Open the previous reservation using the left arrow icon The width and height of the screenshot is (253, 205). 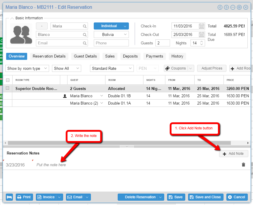pos(220,7)
